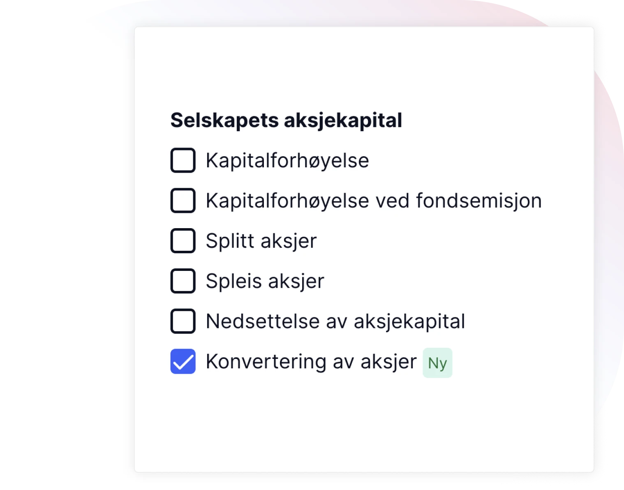
Task: Select the Spleis aksjer checkbox
Action: pyautogui.click(x=183, y=281)
